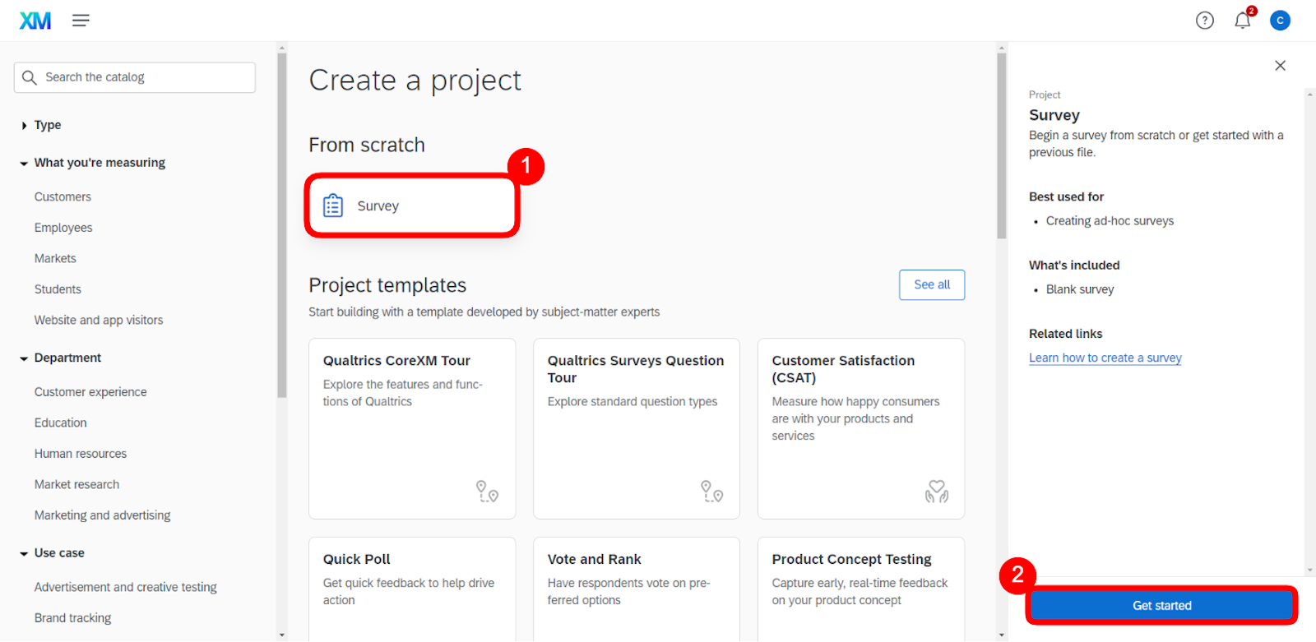This screenshot has width=1316, height=642.
Task: Open the hamburger navigation menu
Action: (81, 21)
